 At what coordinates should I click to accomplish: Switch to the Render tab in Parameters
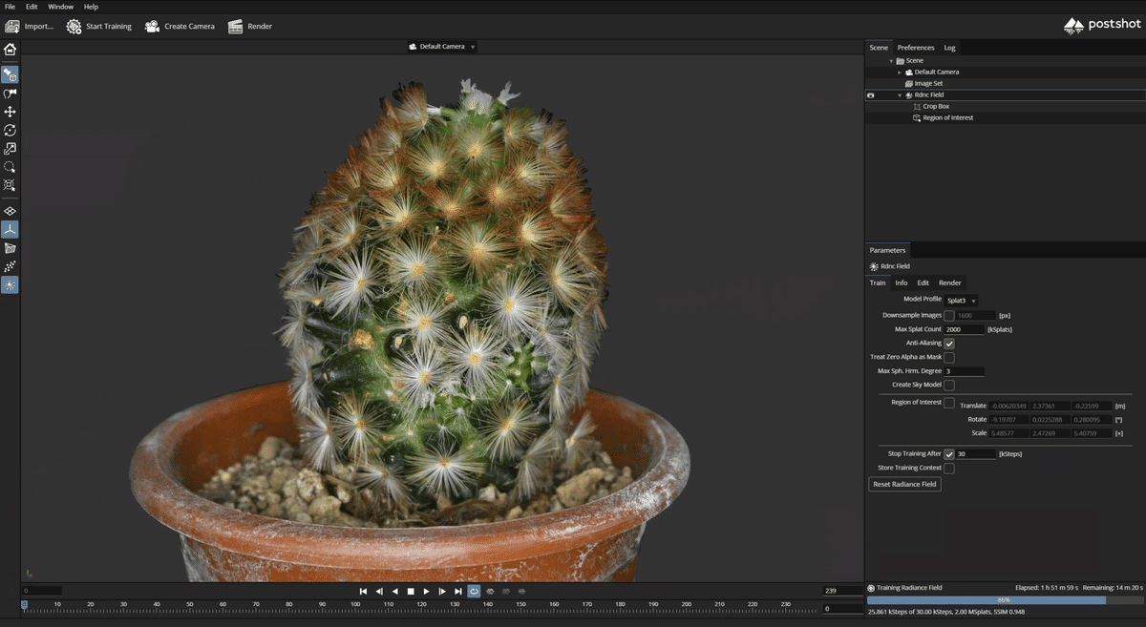coord(950,282)
